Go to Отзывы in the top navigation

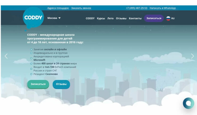point(121,18)
